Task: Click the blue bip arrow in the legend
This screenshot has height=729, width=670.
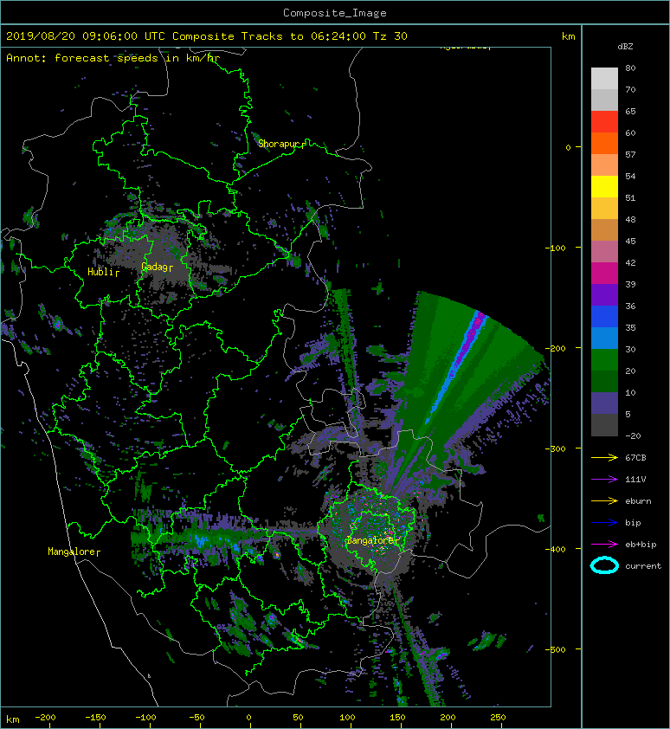Action: coord(604,523)
